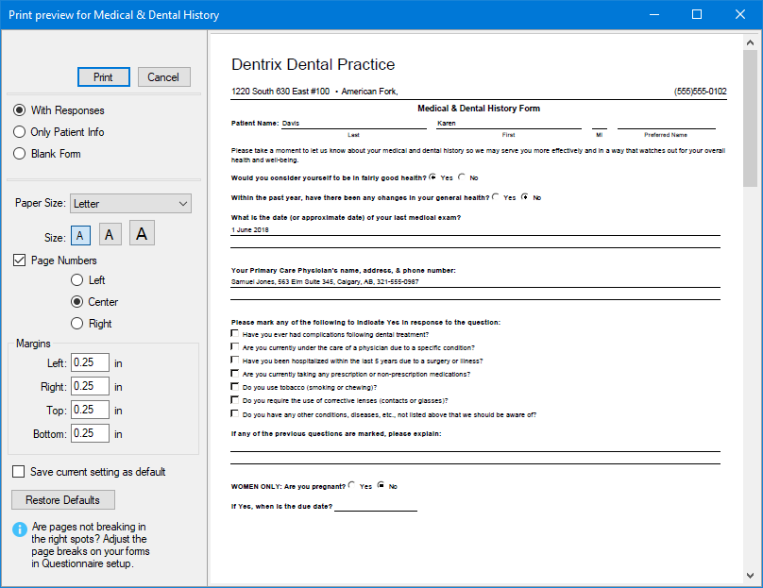
Task: Click the blue info tip icon
Action: 20,529
